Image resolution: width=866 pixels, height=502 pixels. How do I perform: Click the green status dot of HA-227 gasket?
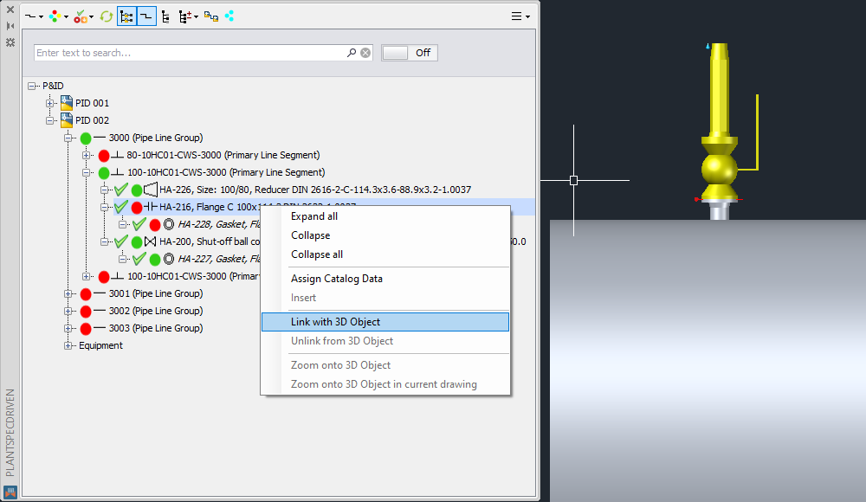[155, 260]
